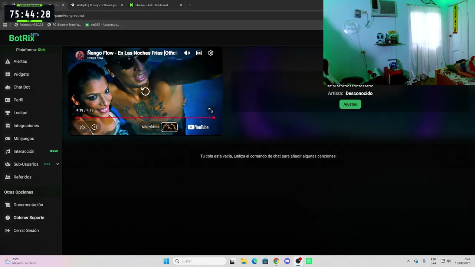Toggle closed captions on the video

199,53
